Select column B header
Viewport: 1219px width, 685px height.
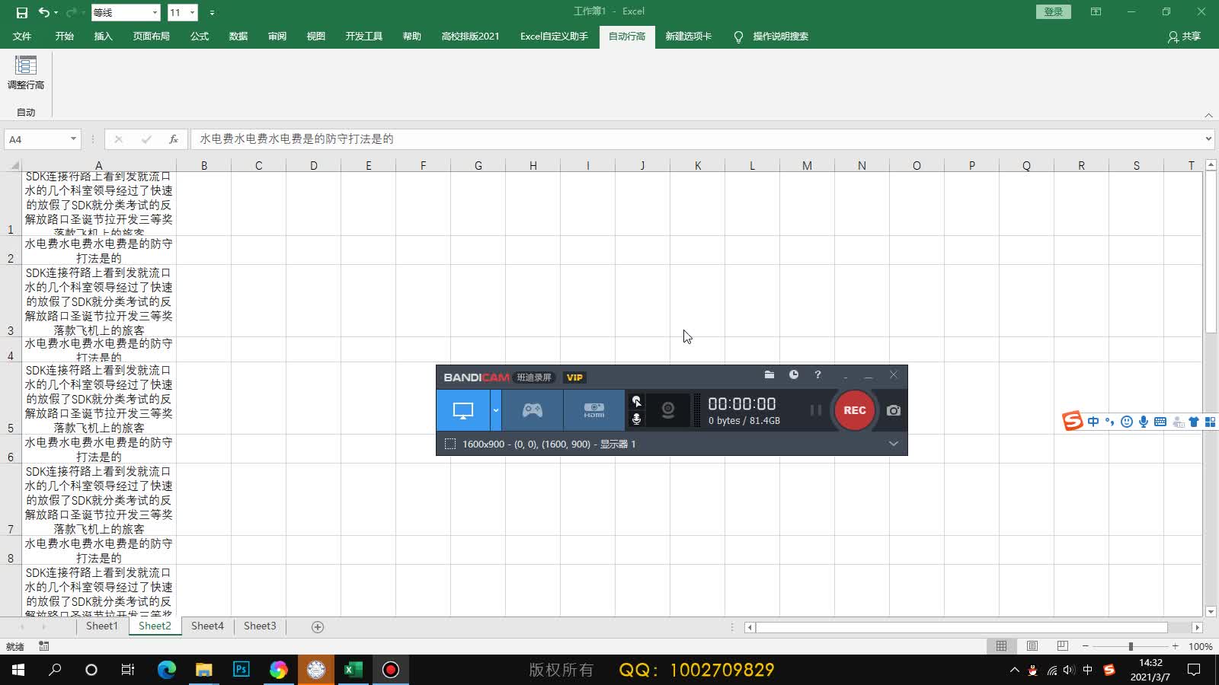(204, 165)
